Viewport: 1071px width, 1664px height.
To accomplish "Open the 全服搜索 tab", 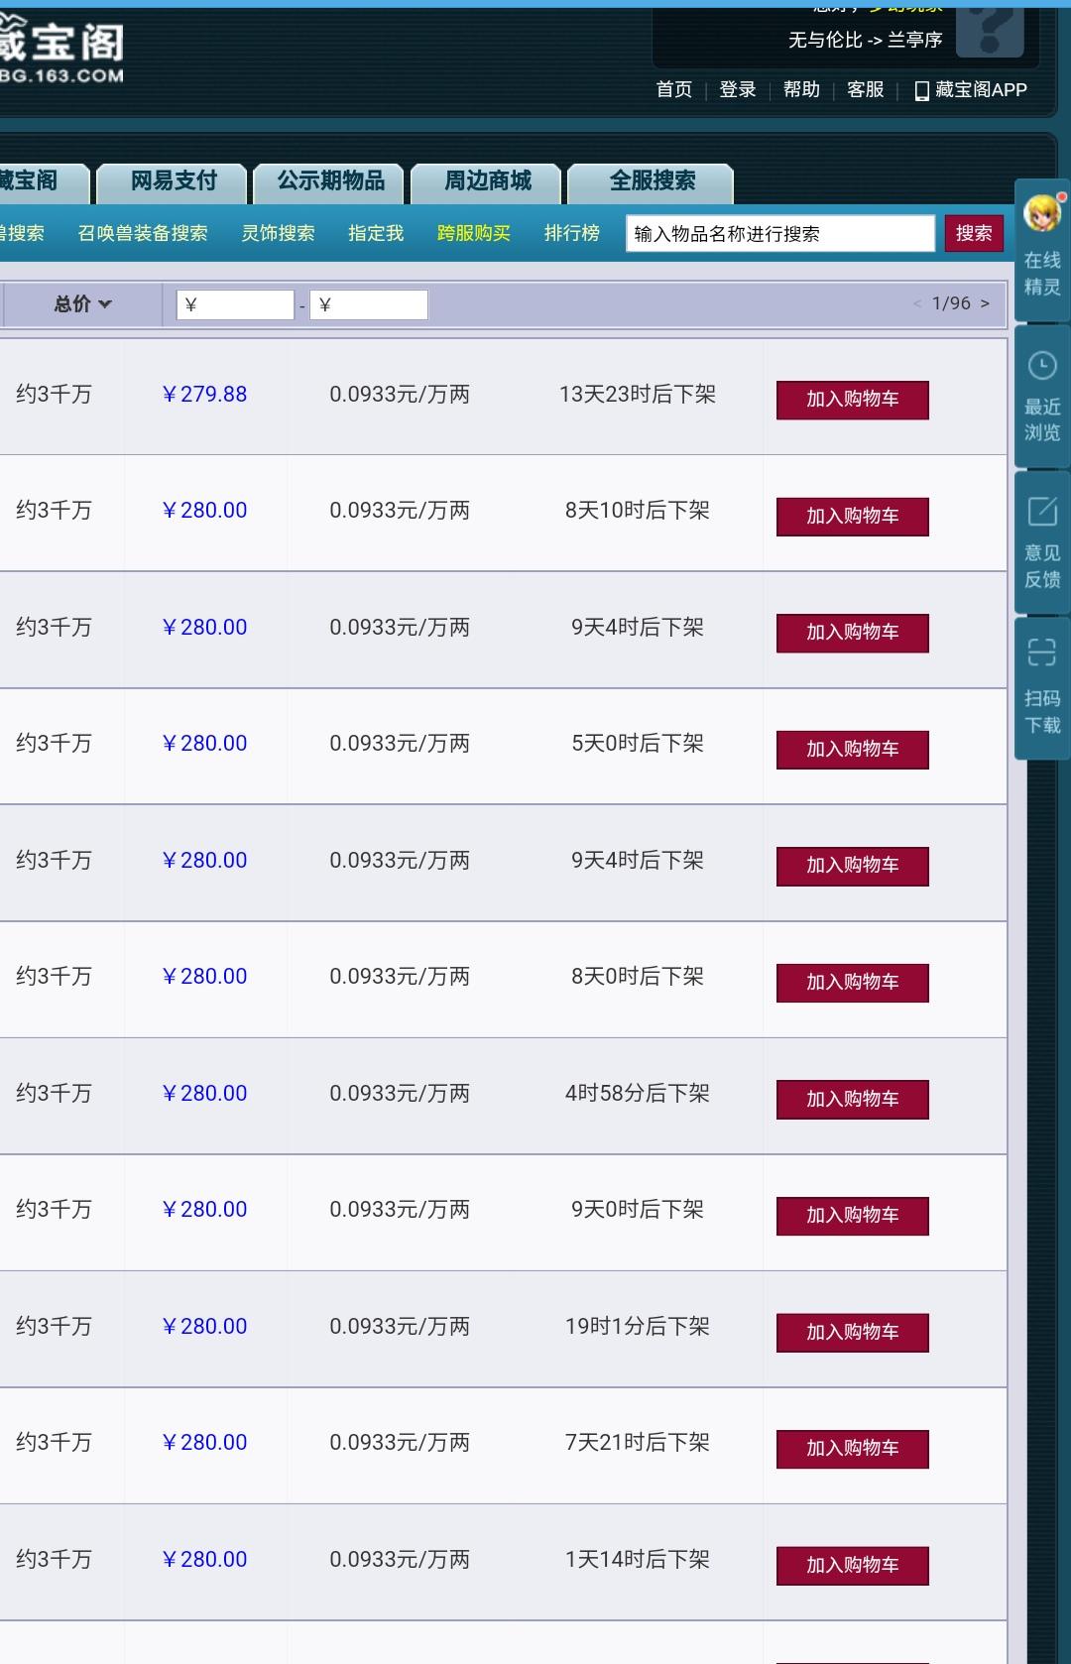I will (x=652, y=181).
